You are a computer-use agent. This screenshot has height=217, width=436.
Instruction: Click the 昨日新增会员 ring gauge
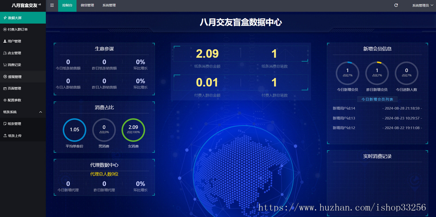[377, 73]
